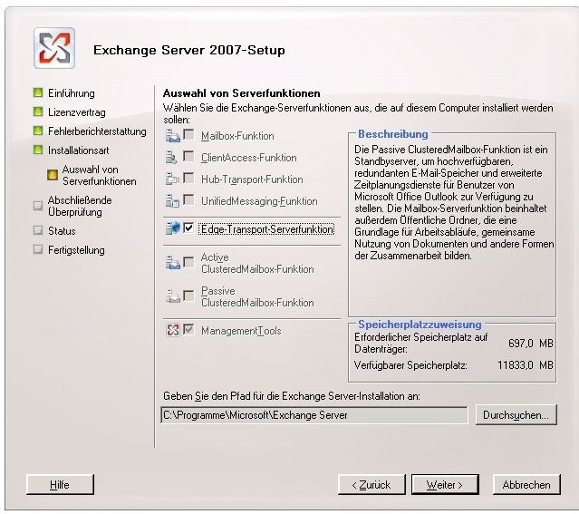Select the Abschließende Überprüfung step label
Viewport: 579px width, 514px height.
click(x=80, y=206)
